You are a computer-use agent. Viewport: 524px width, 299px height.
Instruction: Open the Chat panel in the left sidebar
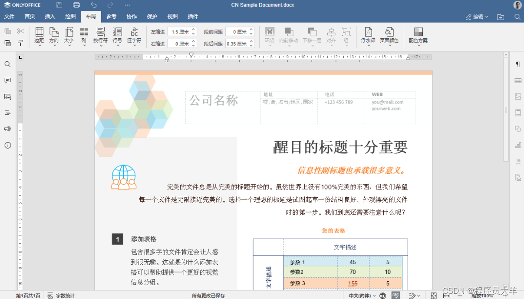pos(8,96)
